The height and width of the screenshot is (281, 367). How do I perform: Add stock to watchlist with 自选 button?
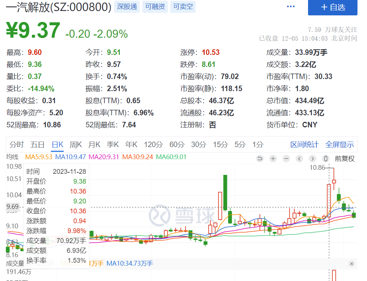click(333, 7)
